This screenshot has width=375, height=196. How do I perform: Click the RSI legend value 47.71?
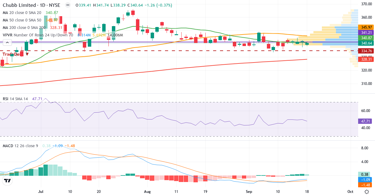click(x=37, y=99)
